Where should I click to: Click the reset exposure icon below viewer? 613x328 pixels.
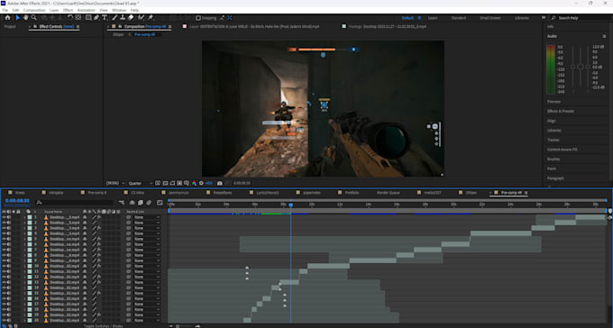[x=201, y=183]
